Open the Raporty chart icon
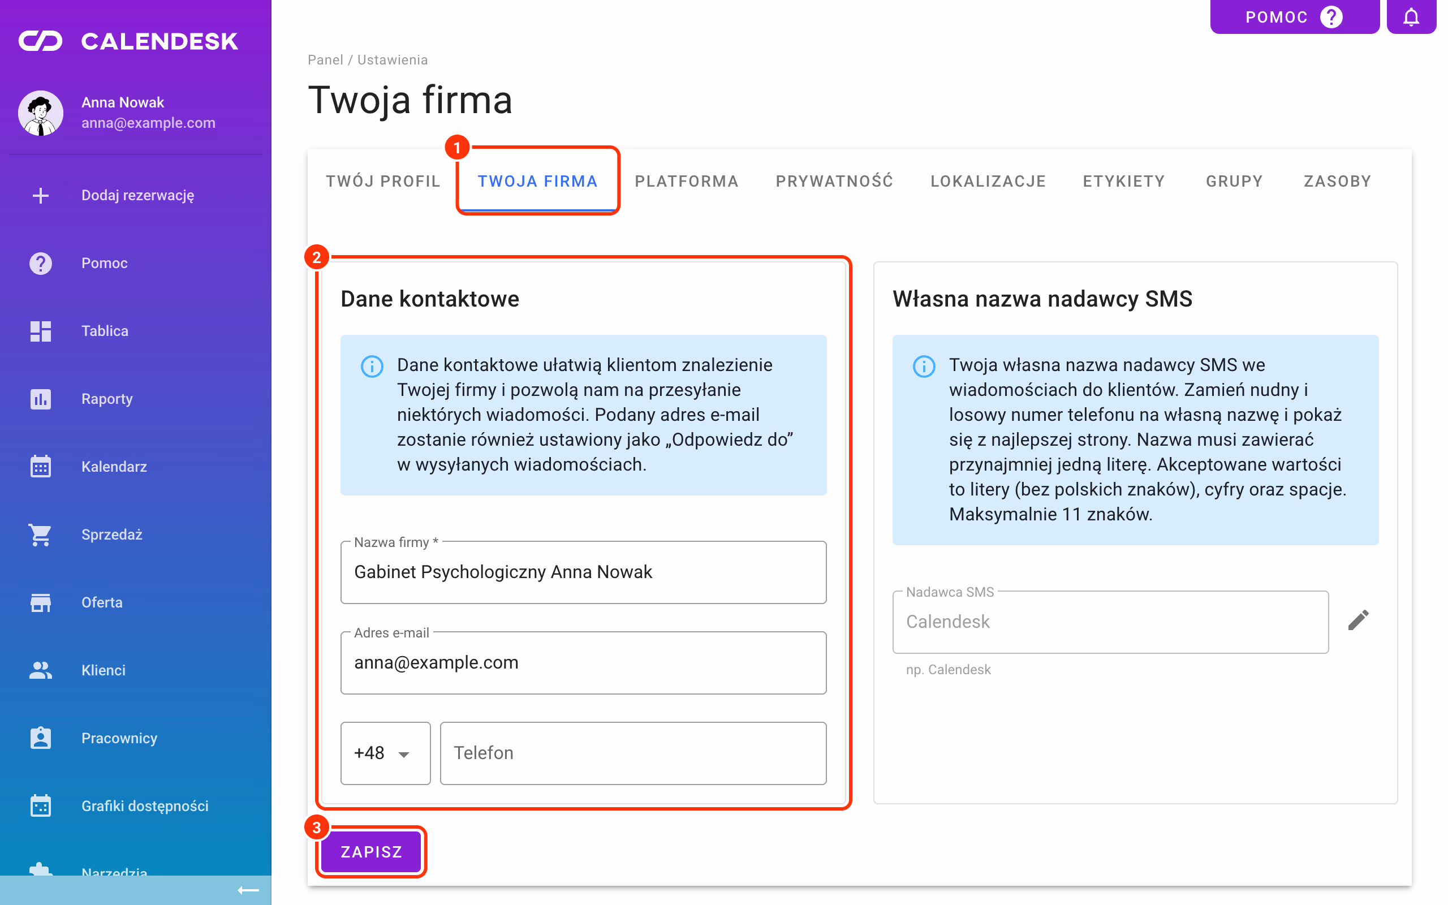The image size is (1448, 905). point(41,399)
